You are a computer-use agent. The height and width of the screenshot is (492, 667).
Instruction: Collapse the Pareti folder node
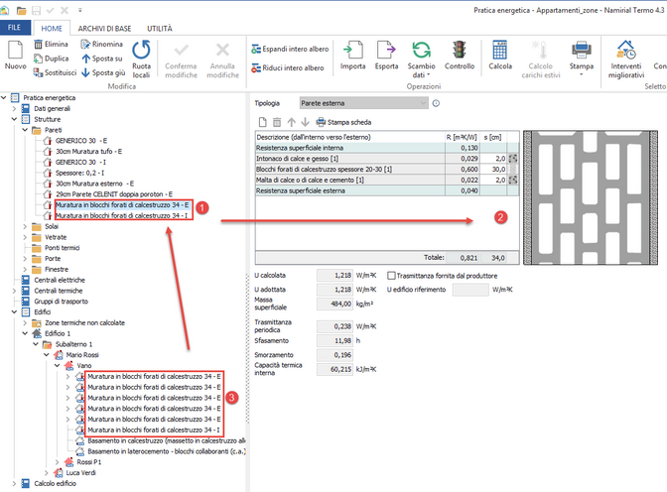(25, 130)
